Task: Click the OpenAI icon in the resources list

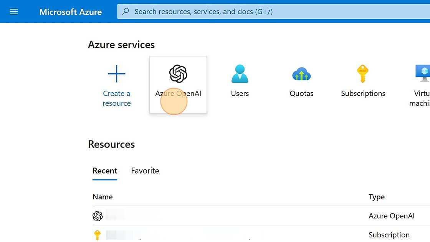Action: [98, 216]
